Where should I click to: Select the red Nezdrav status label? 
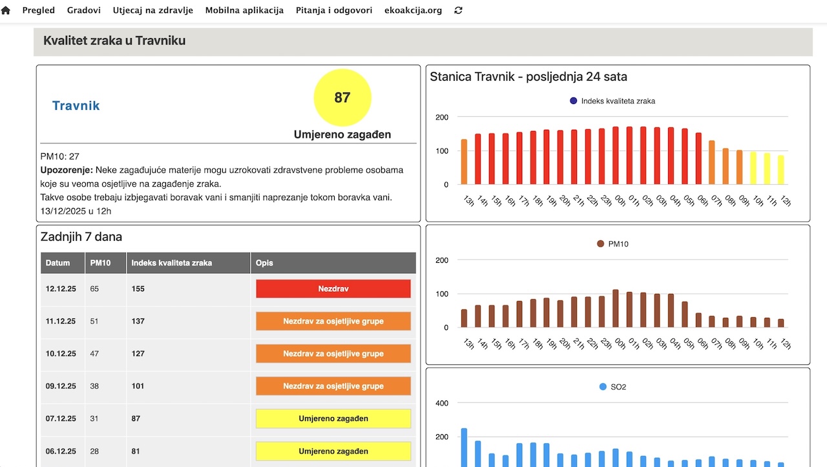(333, 289)
